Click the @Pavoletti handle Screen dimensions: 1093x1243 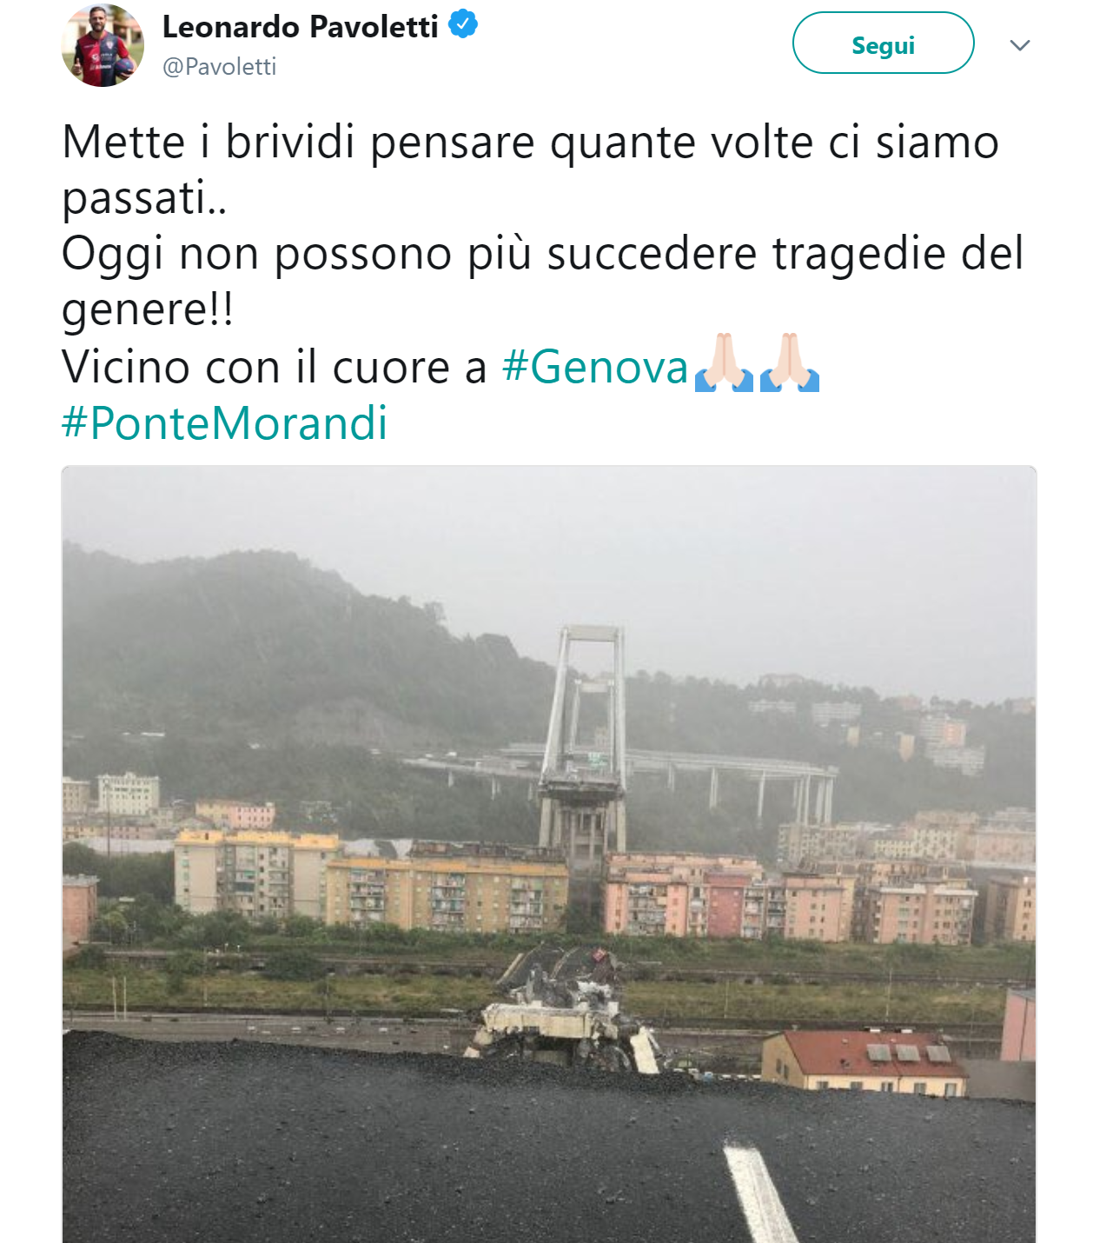220,67
